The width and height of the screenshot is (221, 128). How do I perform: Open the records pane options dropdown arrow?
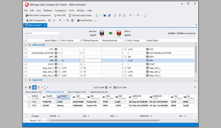195,87
